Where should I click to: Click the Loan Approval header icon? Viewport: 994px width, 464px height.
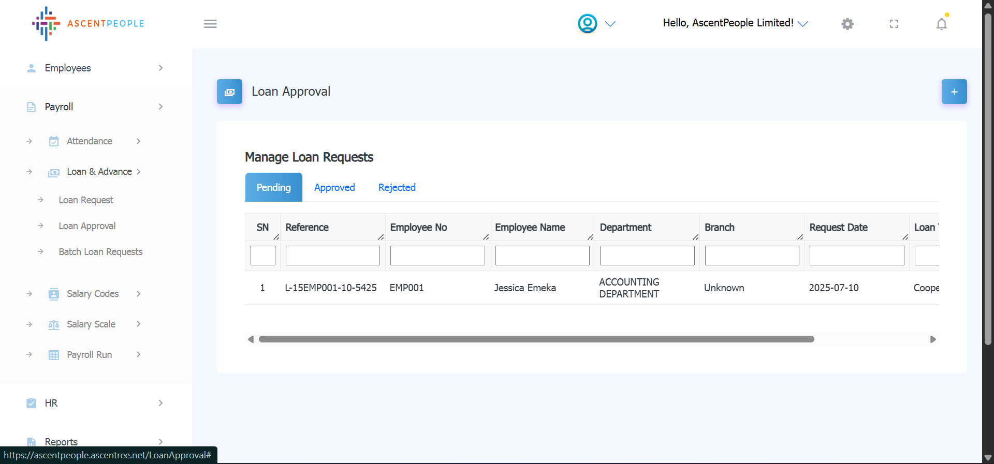click(x=229, y=92)
